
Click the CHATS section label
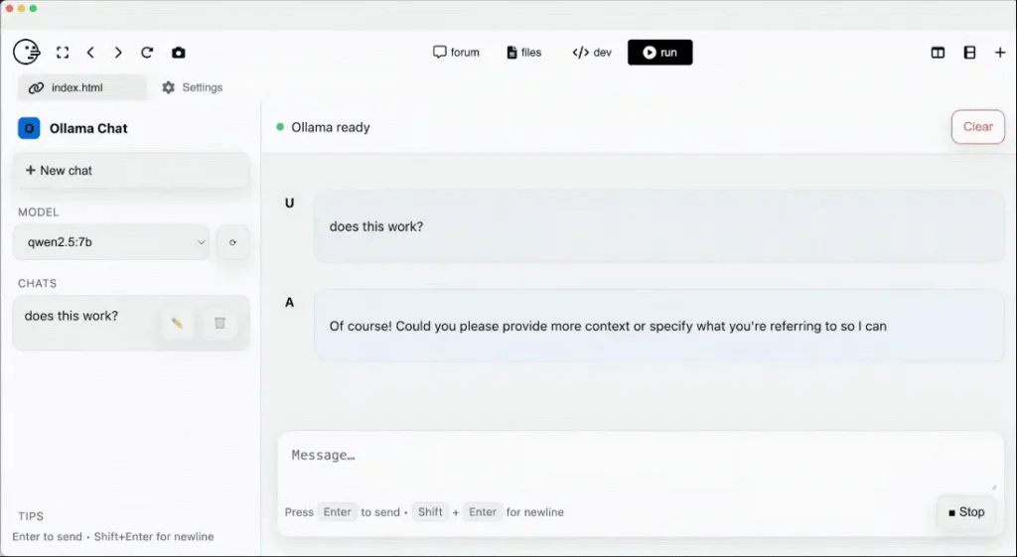point(37,283)
